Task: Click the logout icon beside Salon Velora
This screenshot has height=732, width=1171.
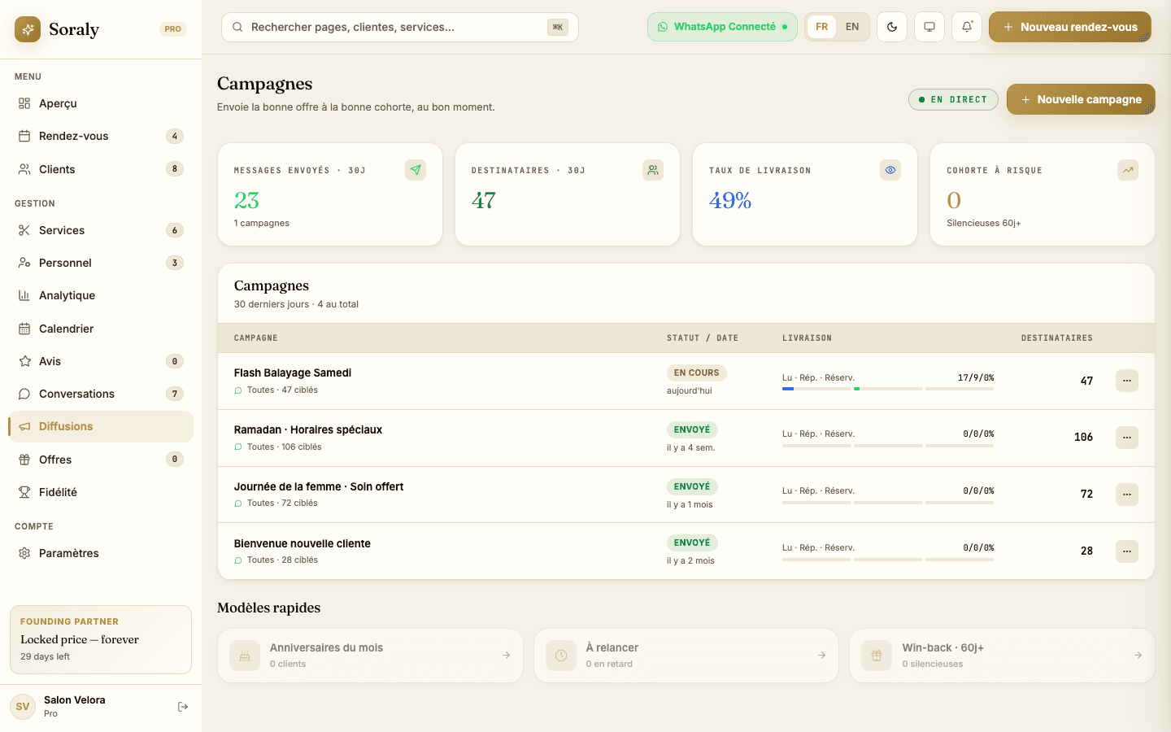Action: (x=183, y=707)
